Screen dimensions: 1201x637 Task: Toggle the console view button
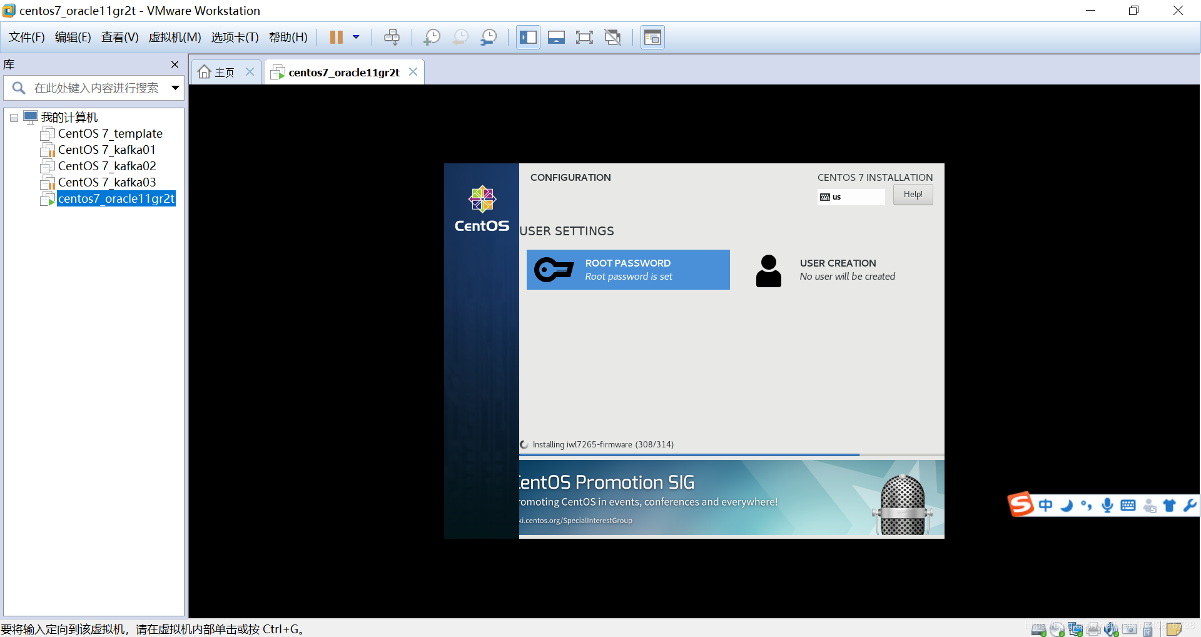pyautogui.click(x=652, y=38)
